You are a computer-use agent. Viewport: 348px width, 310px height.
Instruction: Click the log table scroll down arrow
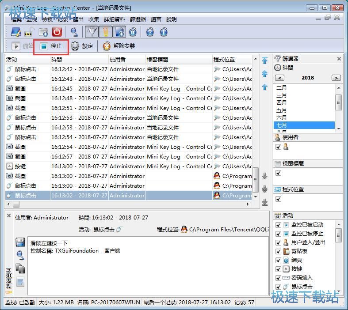[x=256, y=197]
